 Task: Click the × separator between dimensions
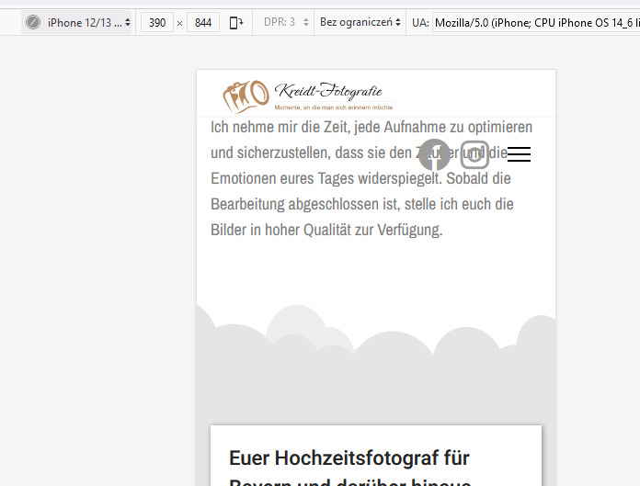tap(179, 22)
